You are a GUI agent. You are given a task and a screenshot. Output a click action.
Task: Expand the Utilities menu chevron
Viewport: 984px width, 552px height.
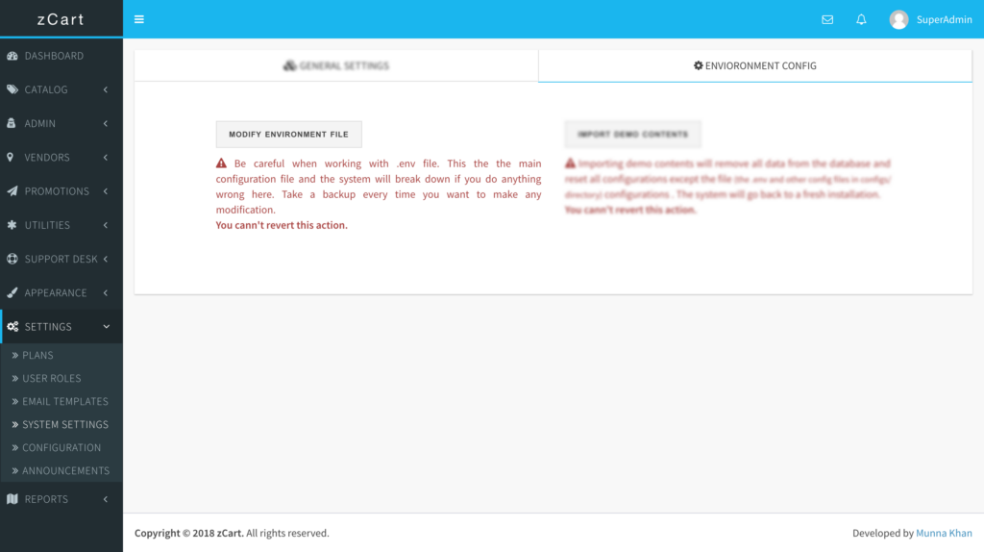pos(106,225)
